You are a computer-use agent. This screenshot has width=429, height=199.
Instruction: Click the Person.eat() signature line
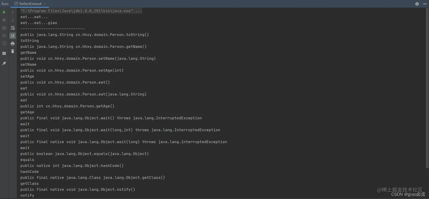point(65,82)
